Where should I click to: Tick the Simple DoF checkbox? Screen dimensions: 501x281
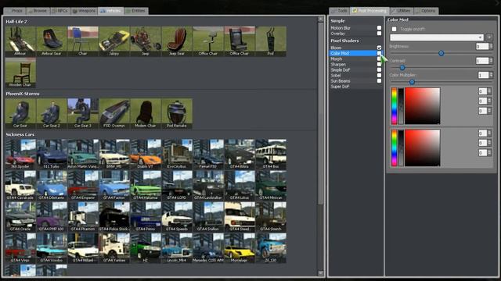pos(379,69)
